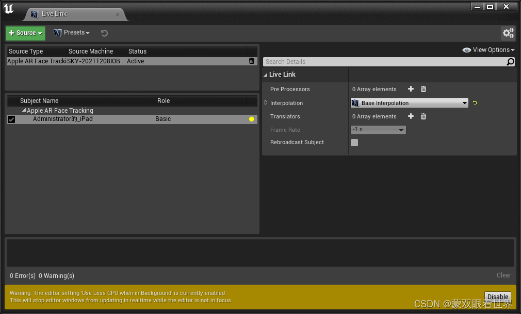Image resolution: width=521 pixels, height=314 pixels.
Task: Minimize the Live Link window
Action: [x=477, y=7]
